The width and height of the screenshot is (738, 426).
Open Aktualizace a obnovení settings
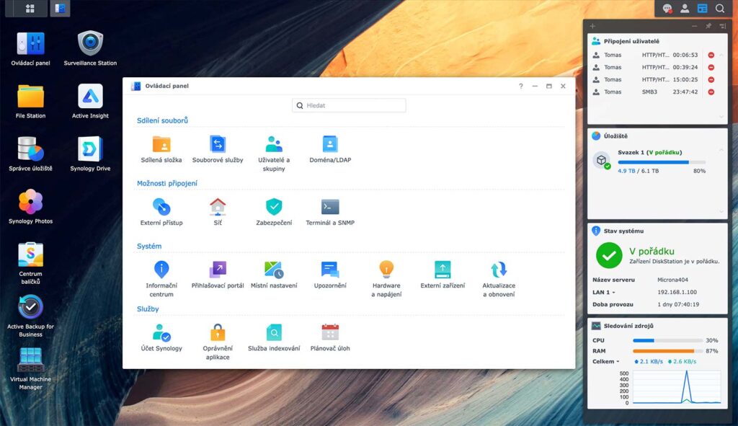pyautogui.click(x=499, y=280)
